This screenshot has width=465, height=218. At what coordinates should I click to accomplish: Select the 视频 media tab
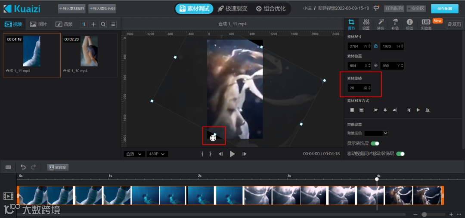[13, 24]
